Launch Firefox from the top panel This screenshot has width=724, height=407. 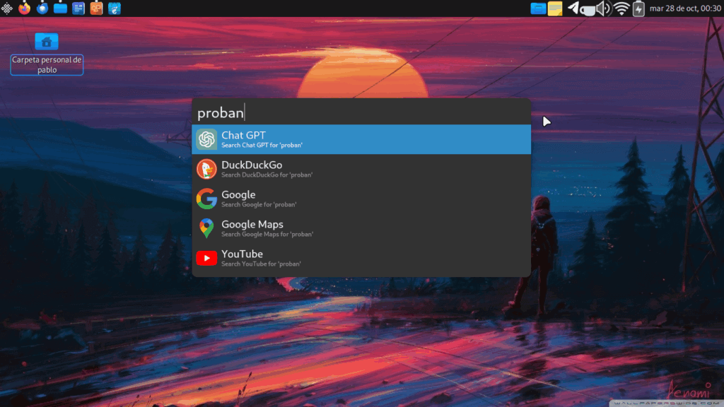click(25, 8)
